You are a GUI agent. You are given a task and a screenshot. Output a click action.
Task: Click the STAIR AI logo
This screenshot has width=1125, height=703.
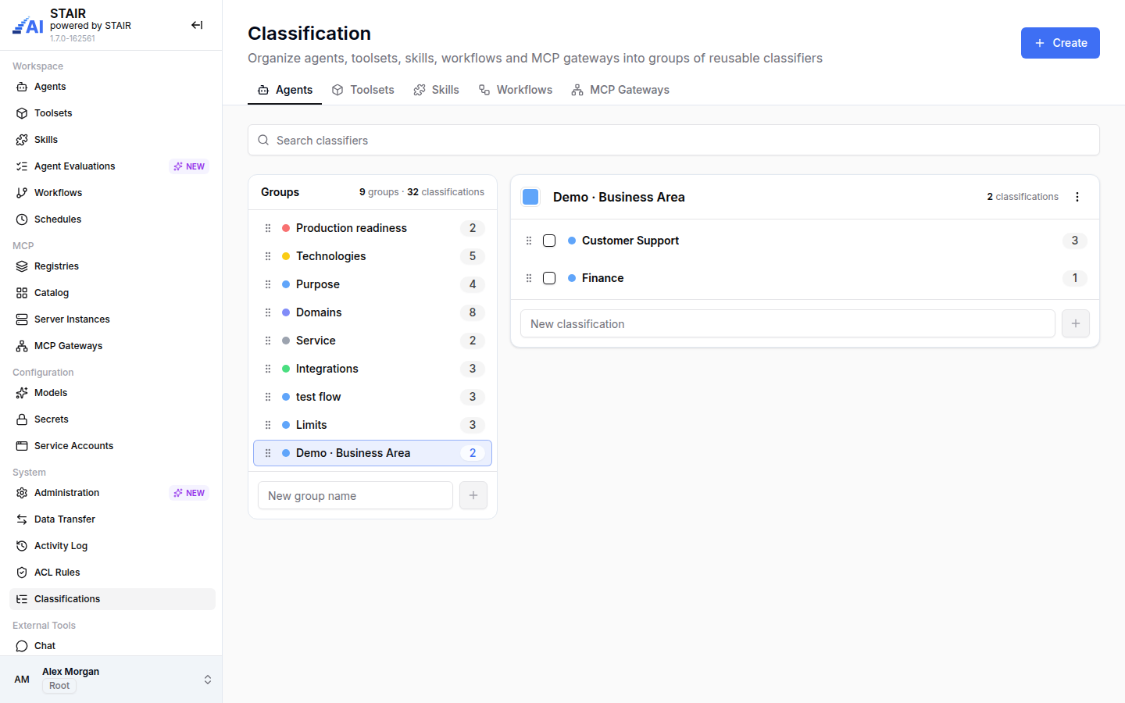coord(28,26)
